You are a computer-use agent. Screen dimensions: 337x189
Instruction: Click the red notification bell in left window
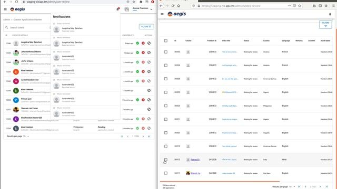point(118,9)
